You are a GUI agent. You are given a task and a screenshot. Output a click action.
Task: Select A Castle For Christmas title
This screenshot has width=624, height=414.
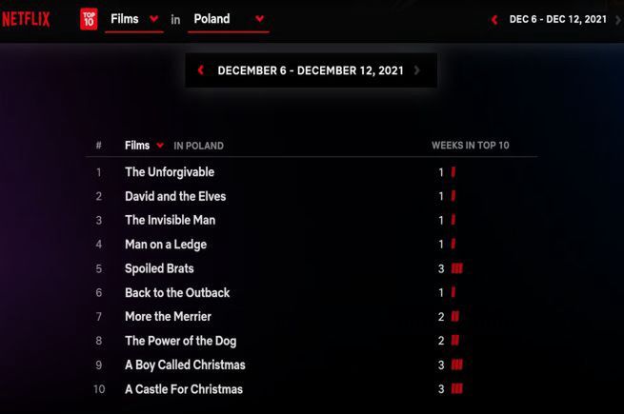(184, 389)
